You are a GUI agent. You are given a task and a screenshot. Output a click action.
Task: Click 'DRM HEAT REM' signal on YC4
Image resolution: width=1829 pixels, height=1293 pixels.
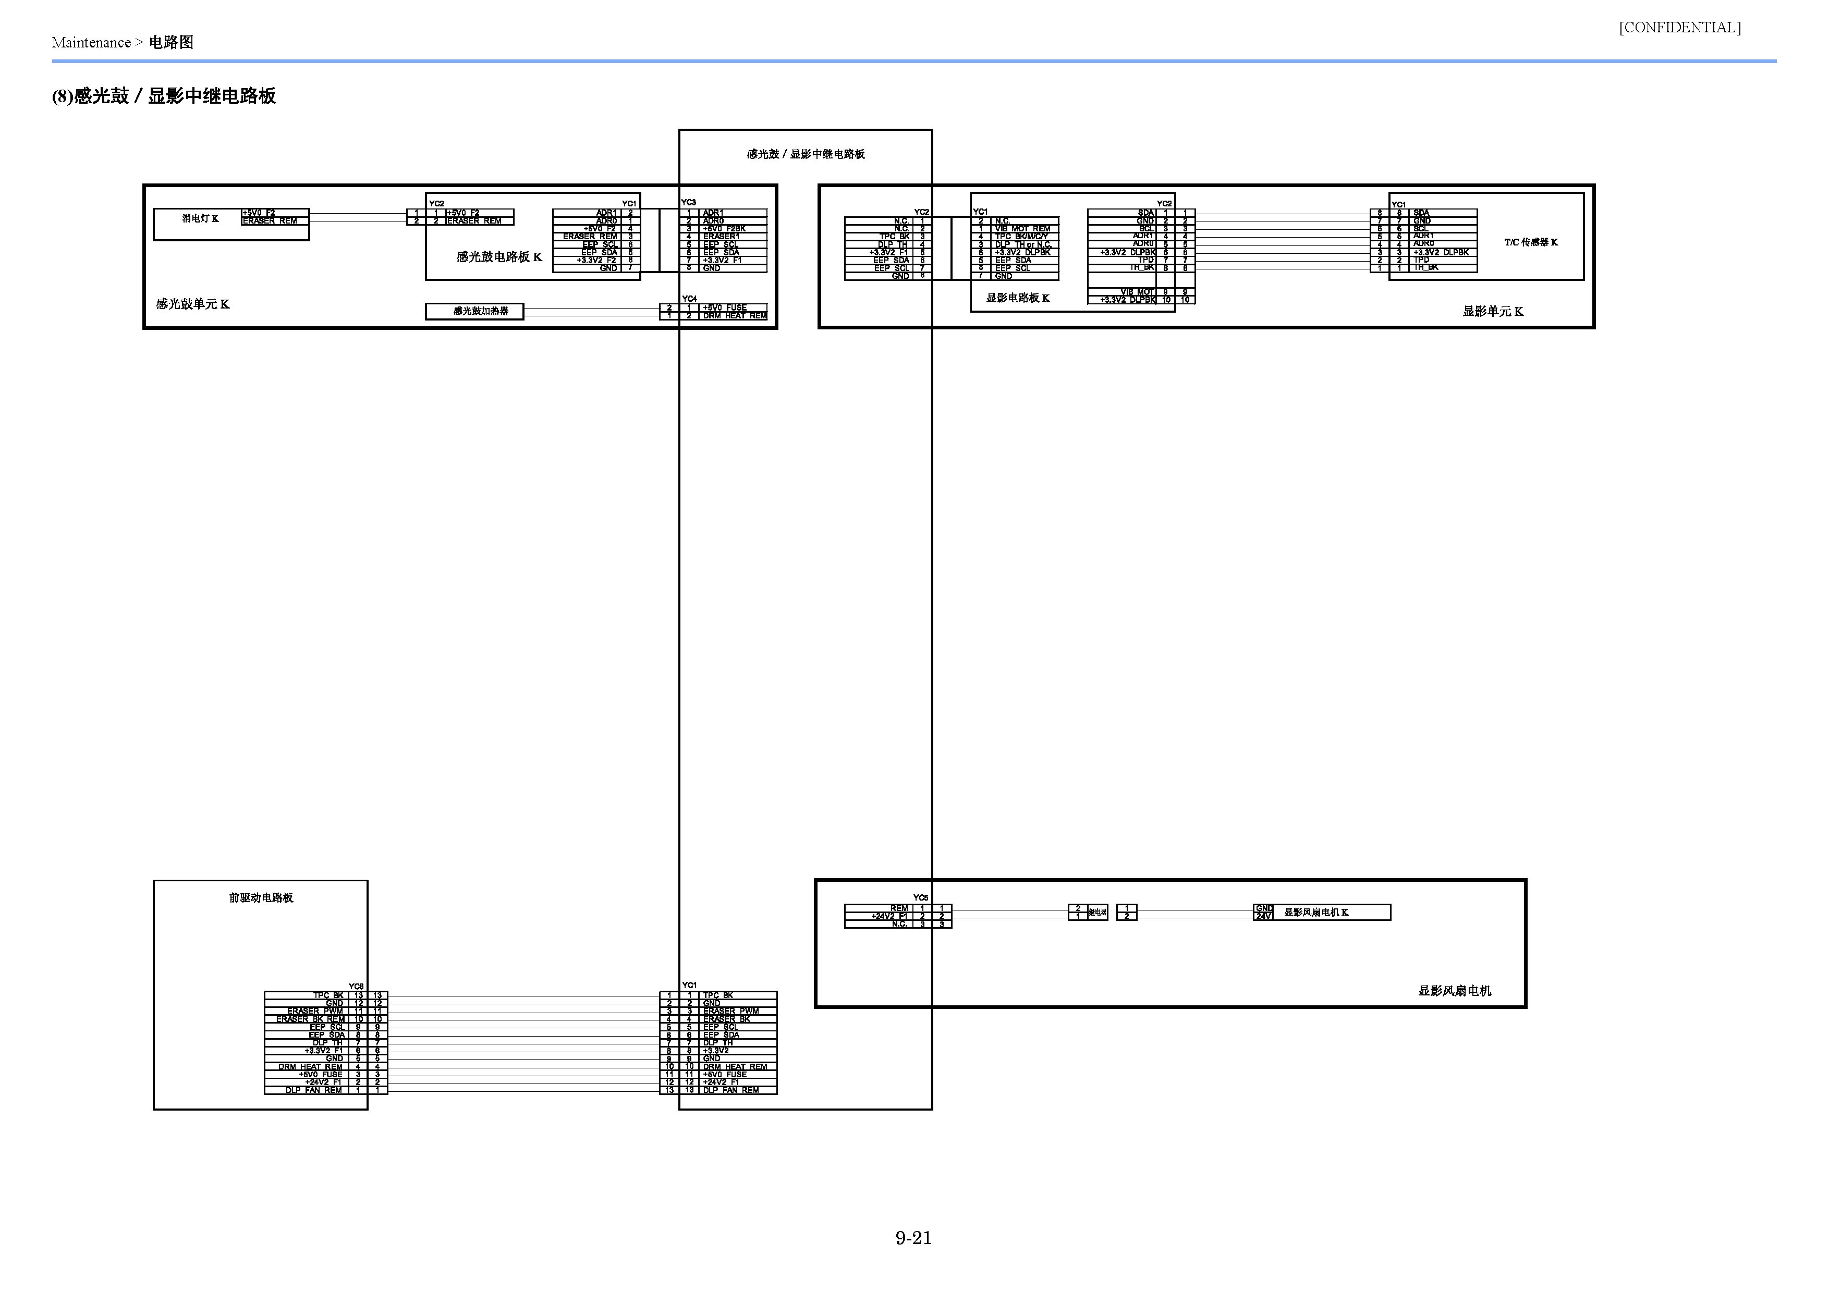click(x=735, y=315)
